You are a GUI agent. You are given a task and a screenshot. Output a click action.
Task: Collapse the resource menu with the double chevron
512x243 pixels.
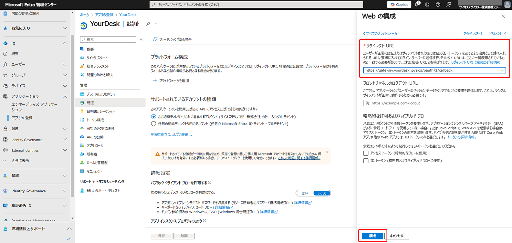141,39
